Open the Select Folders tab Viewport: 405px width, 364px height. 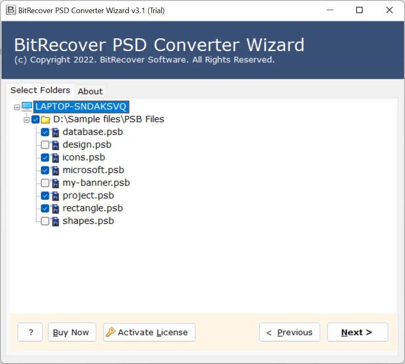pyautogui.click(x=40, y=90)
